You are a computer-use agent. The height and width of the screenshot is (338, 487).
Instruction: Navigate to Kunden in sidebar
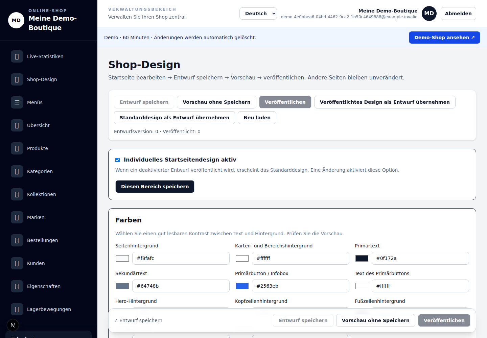49,263
